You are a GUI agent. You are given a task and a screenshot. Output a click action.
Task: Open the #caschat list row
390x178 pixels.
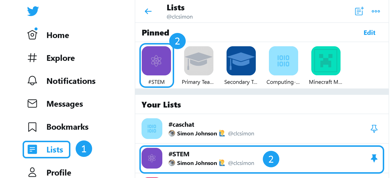pyautogui.click(x=232, y=129)
